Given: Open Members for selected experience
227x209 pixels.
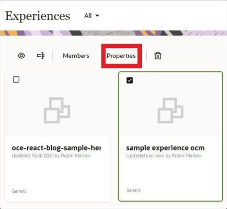Looking at the screenshot, I should coord(76,56).
